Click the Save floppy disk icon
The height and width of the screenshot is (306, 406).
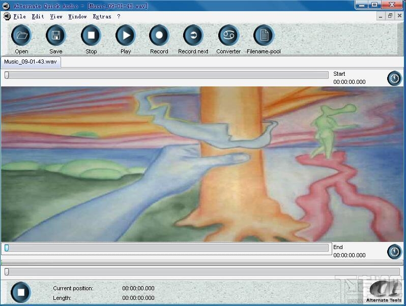point(56,36)
